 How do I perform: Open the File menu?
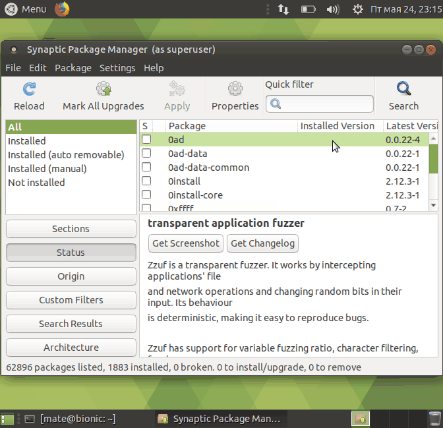coord(13,68)
